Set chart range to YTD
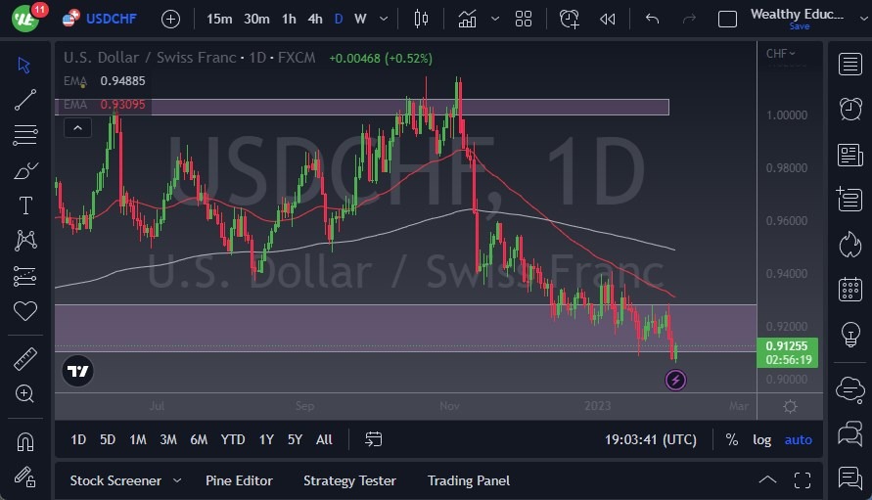 click(x=233, y=439)
